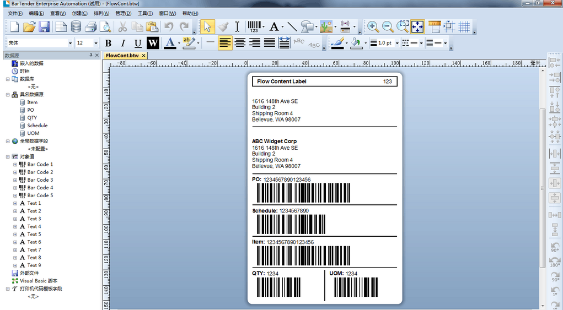Print the label with printer icon
The width and height of the screenshot is (563, 310).
[90, 27]
